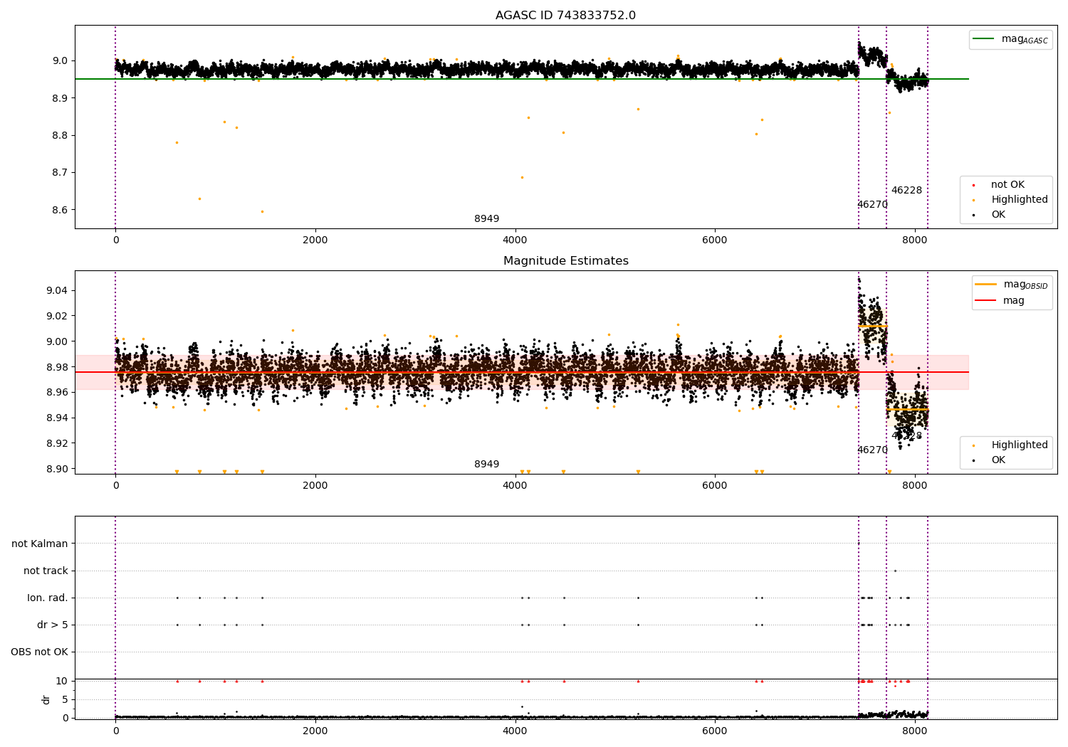This screenshot has width=1068, height=747.
Task: Click y-axis tick '8.6' in top plot
Action: pyautogui.click(x=61, y=211)
